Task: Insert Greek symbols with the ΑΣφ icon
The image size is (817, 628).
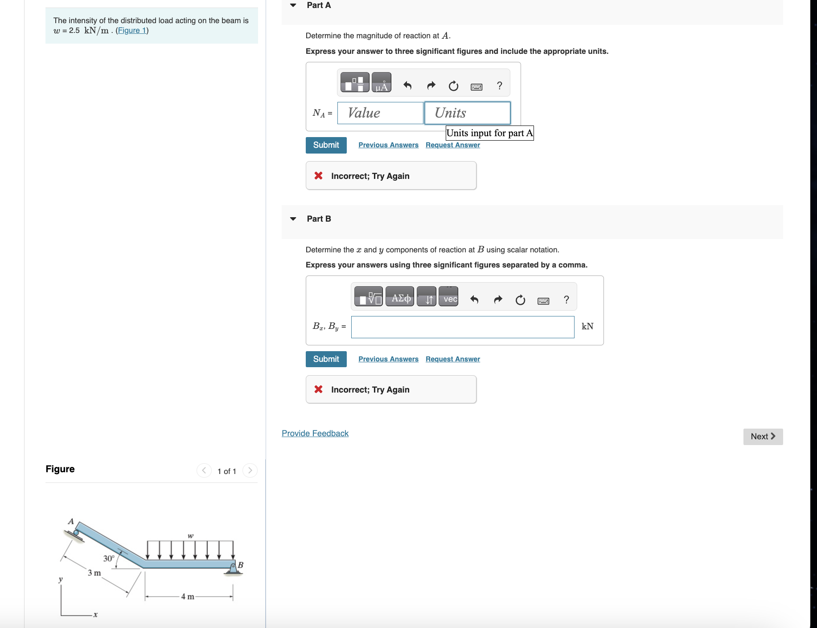Action: click(x=399, y=297)
